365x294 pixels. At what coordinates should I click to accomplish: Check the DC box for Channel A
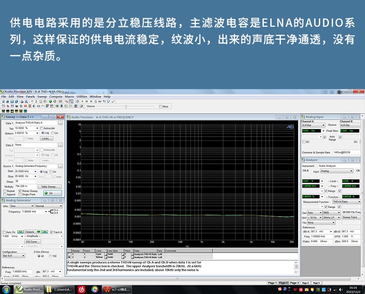(x=304, y=142)
